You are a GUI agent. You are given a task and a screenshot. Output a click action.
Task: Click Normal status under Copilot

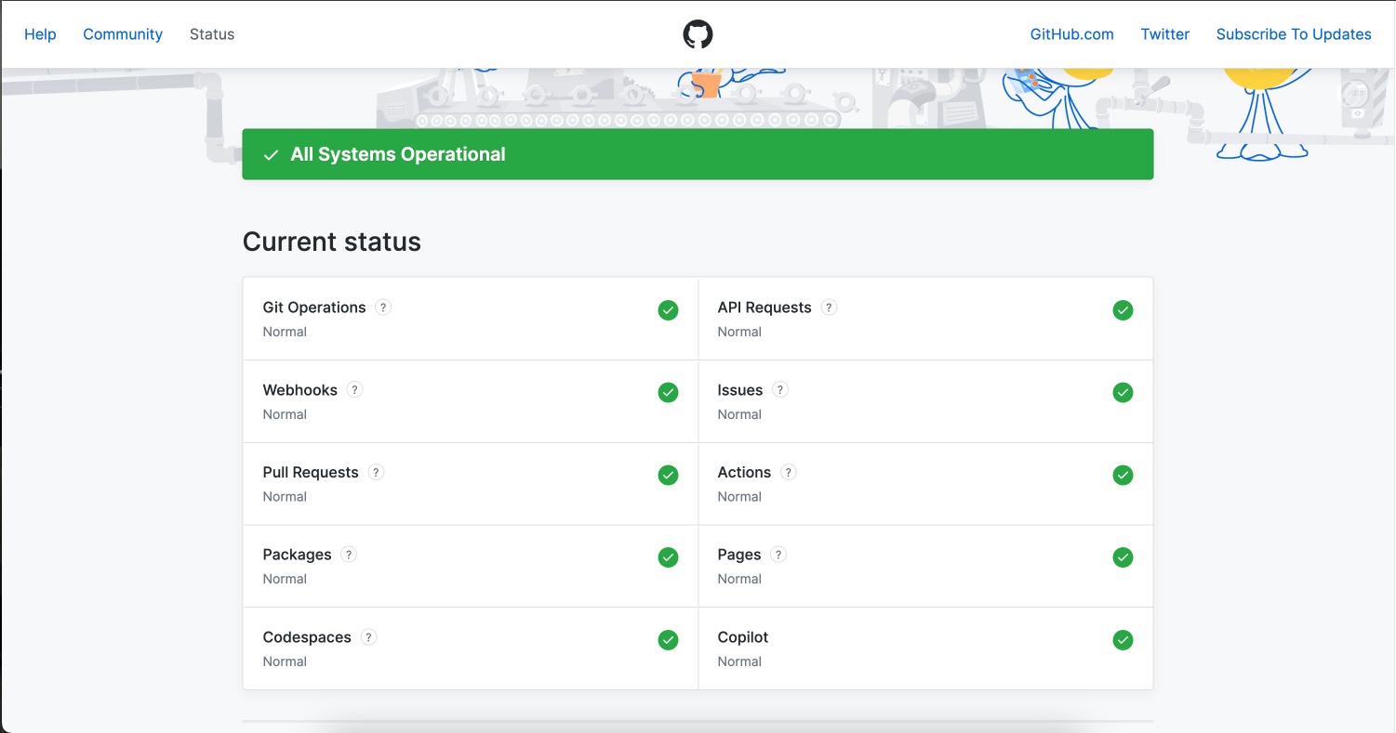[739, 661]
